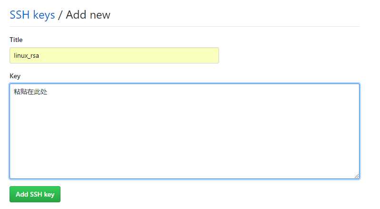Image resolution: width=380 pixels, height=209 pixels.
Task: Click the divider line under the heading
Action: point(184,26)
